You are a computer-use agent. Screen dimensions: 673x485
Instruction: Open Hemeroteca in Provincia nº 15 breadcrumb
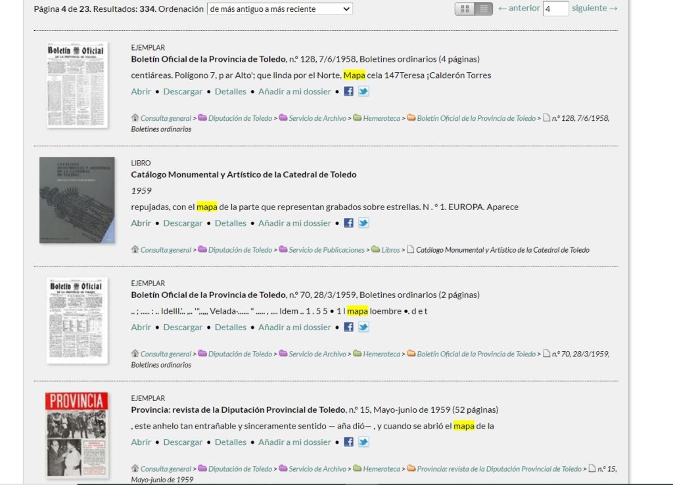(x=381, y=469)
